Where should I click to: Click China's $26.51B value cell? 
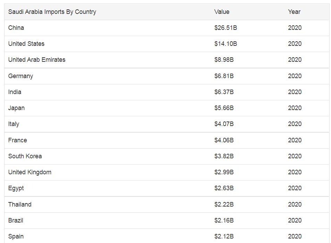(226, 28)
